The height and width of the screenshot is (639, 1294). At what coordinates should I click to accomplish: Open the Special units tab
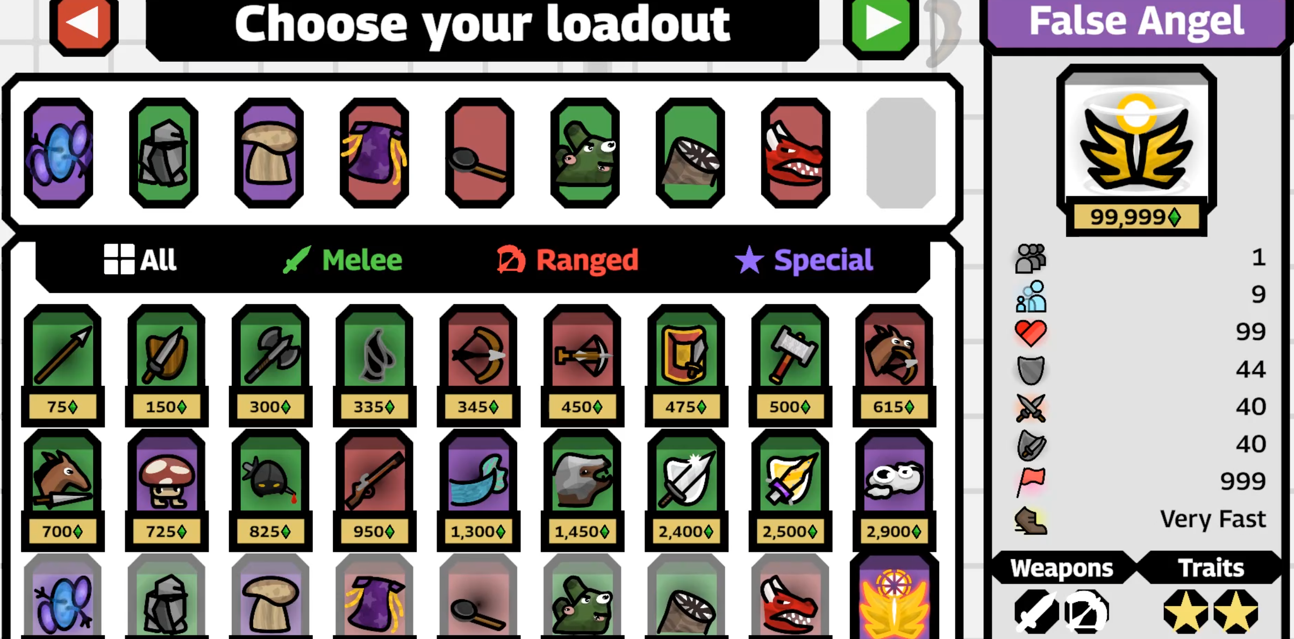click(x=804, y=260)
